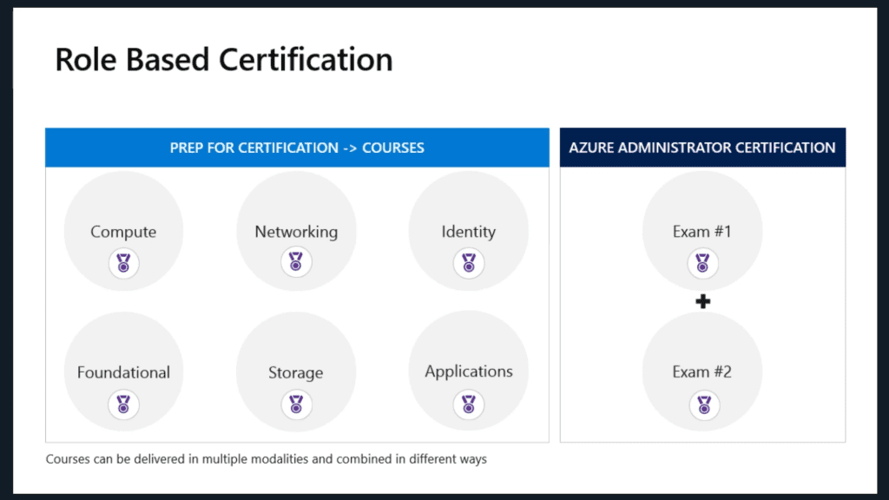Click the medal icon under Foundational
This screenshot has width=889, height=500.
pyautogui.click(x=123, y=405)
